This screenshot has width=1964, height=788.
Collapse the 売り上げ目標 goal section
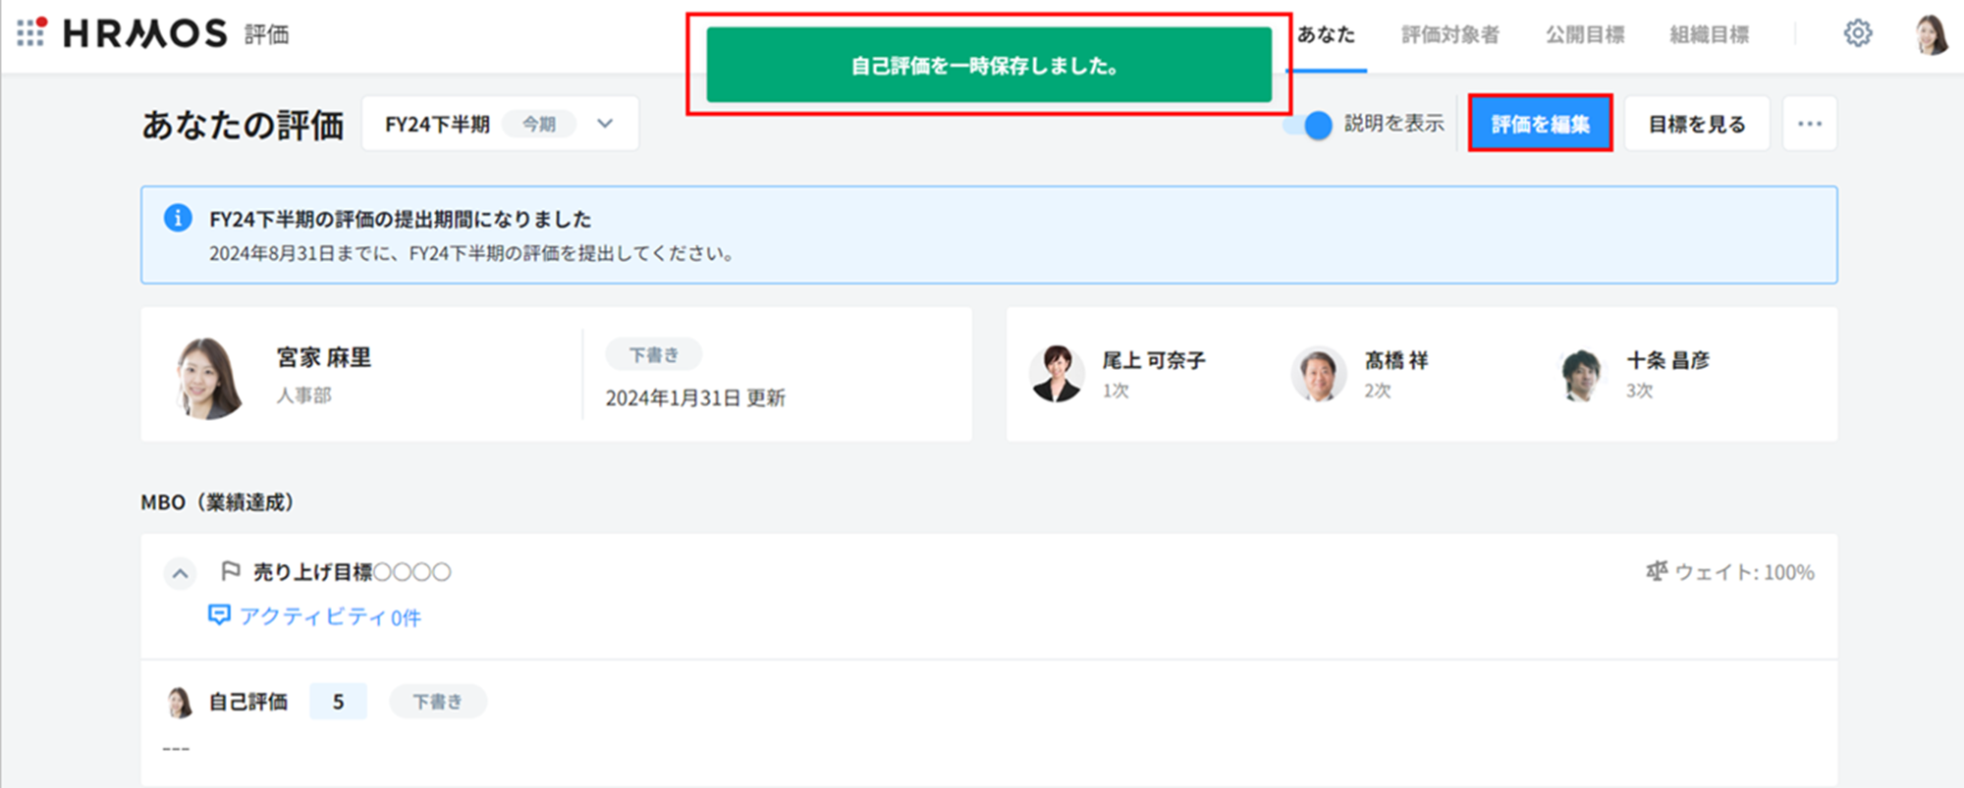180,573
